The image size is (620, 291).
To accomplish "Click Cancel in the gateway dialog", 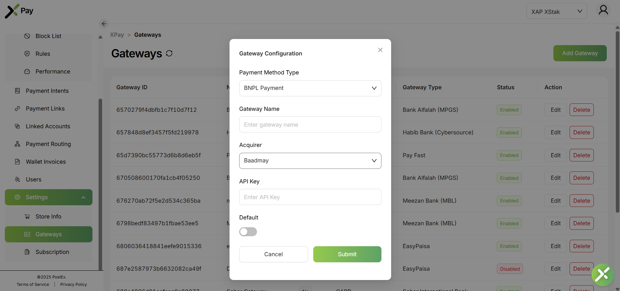I will (273, 254).
